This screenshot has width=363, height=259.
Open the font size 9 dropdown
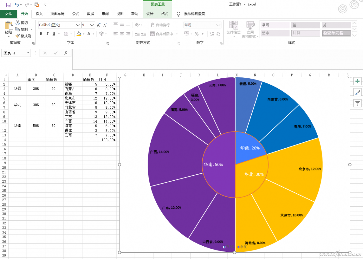coord(92,25)
